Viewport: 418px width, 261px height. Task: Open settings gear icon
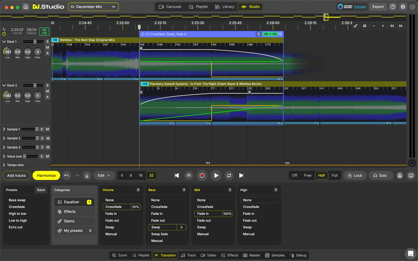pyautogui.click(x=403, y=7)
